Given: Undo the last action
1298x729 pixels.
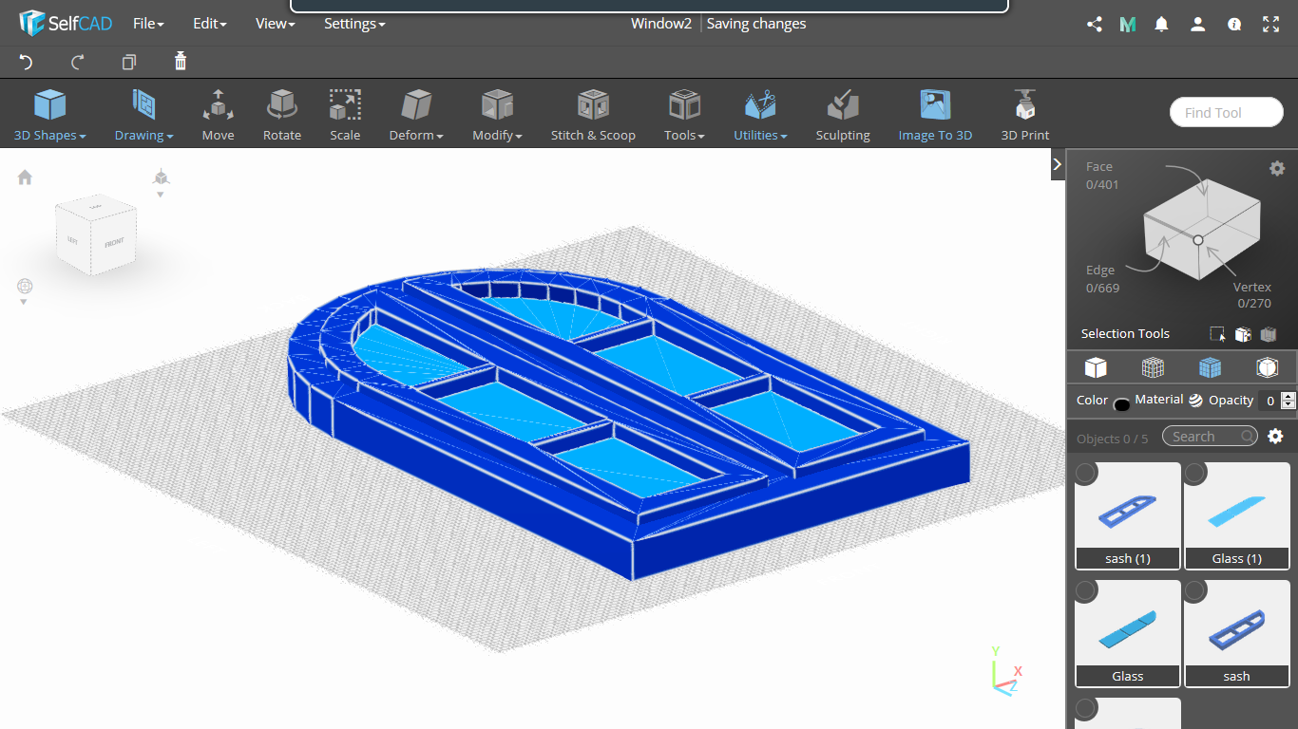Looking at the screenshot, I should coord(26,62).
